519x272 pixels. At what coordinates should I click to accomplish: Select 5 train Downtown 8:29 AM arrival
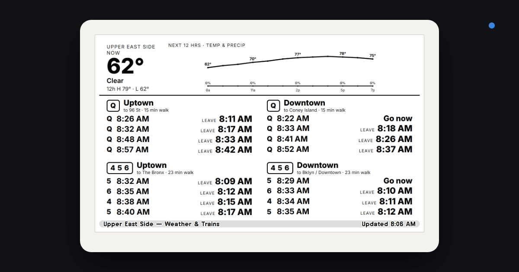[x=293, y=181]
